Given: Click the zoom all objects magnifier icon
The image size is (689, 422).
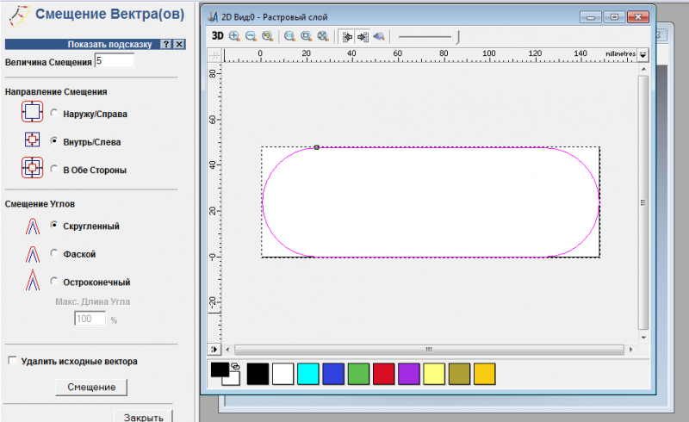Looking at the screenshot, I should click(323, 36).
